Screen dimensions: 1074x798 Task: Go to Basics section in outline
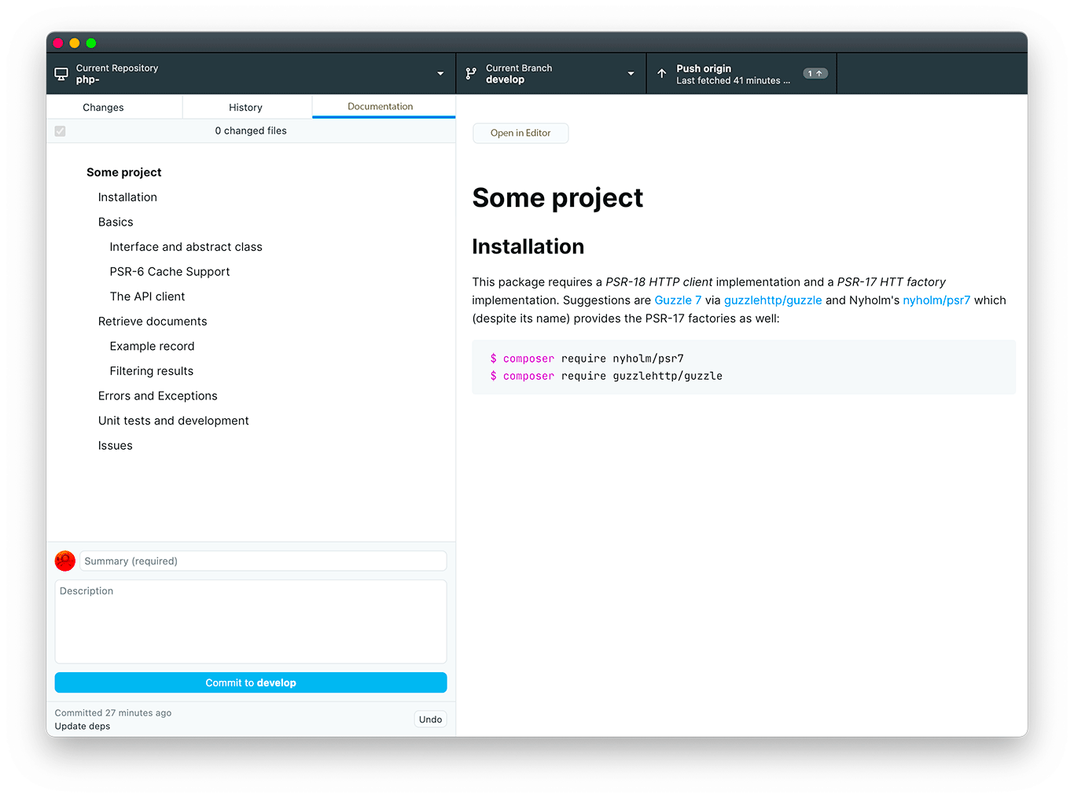coord(116,222)
